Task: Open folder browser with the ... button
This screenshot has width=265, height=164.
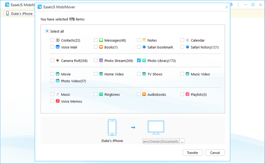Action: (182, 141)
